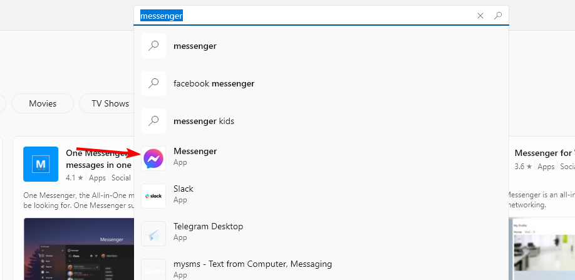The image size is (575, 280).
Task: Switch to the Movies category chip
Action: pos(43,103)
